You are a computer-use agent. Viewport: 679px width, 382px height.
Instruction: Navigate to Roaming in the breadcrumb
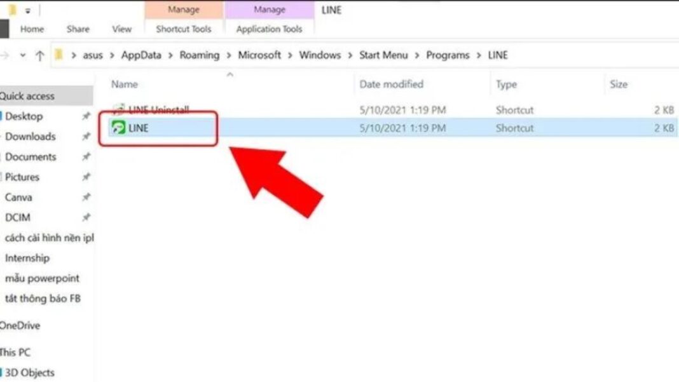(200, 55)
